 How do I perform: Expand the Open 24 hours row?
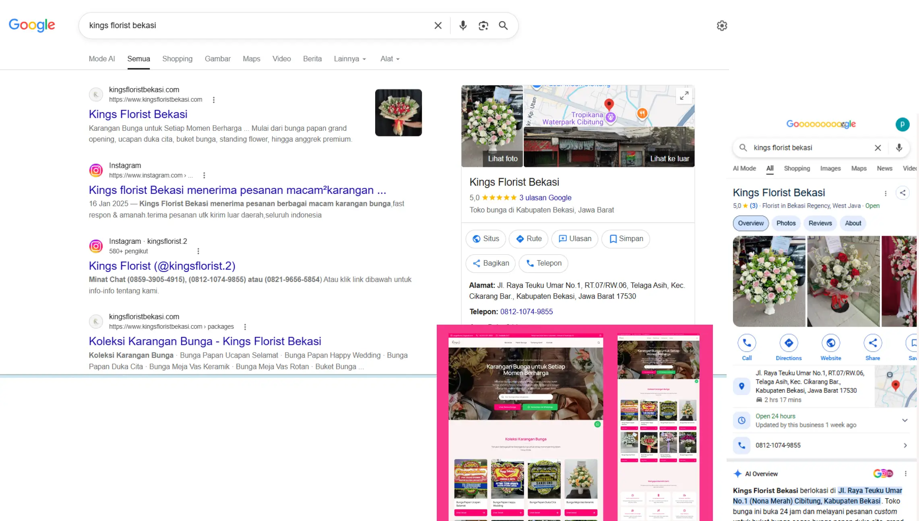coord(821,420)
